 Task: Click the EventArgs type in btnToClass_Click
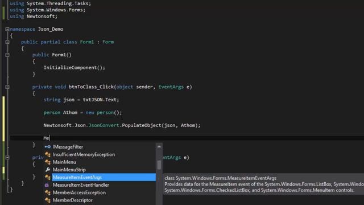pyautogui.click(x=171, y=87)
